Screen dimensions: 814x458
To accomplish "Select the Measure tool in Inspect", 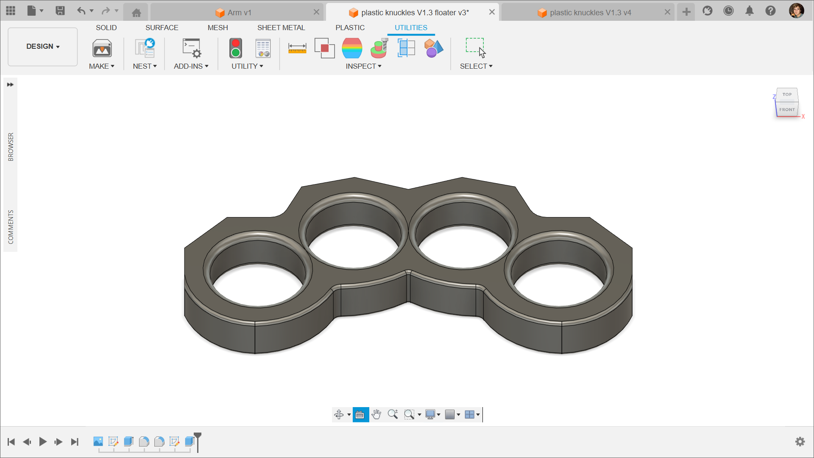I will click(297, 48).
